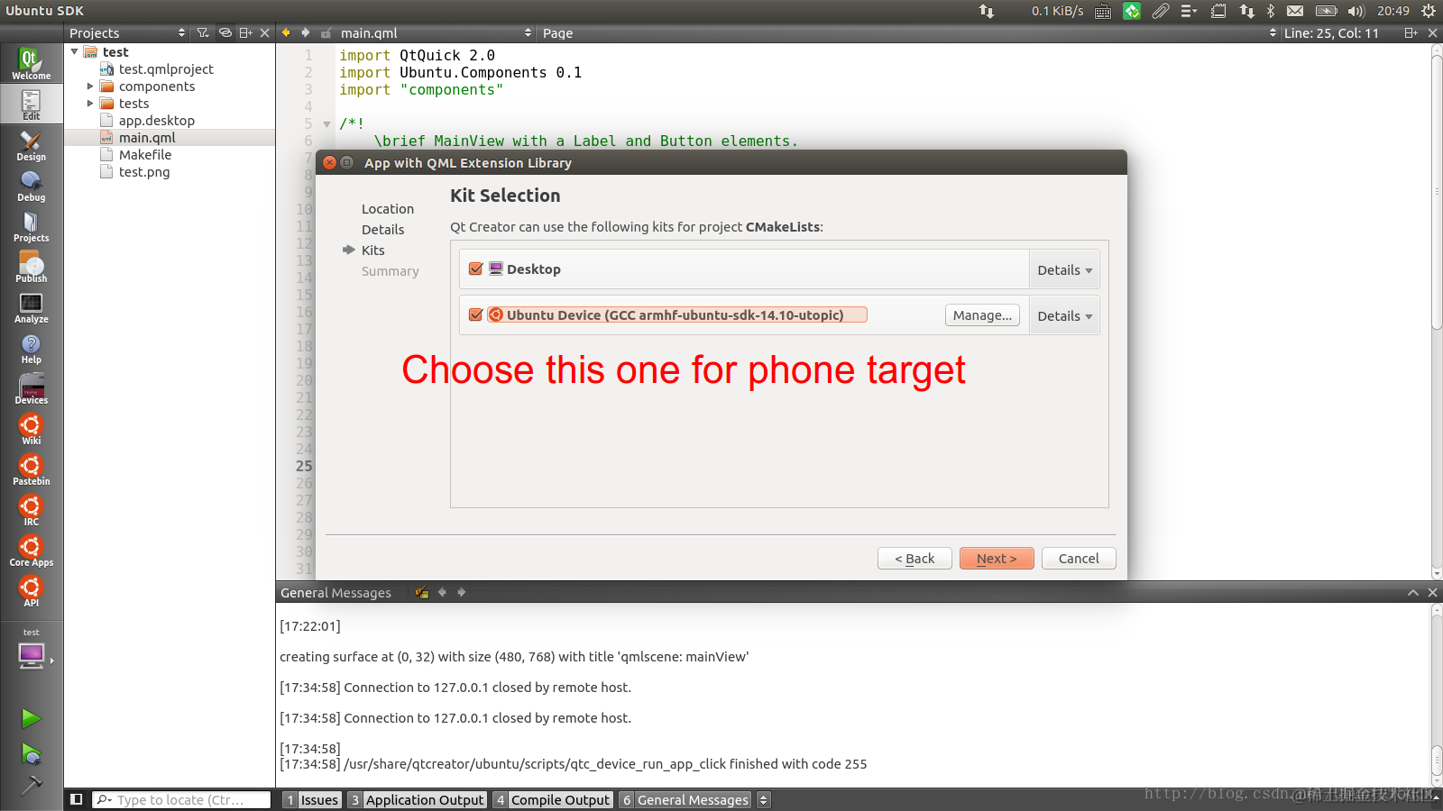Open the Pastebin mode
The height and width of the screenshot is (811, 1443).
click(x=31, y=469)
